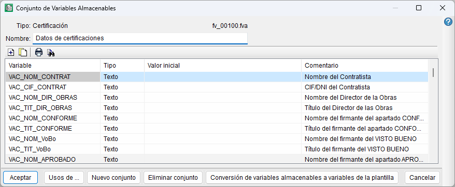
Task: Click the vertical scrollbar thumb
Action: tap(433, 72)
